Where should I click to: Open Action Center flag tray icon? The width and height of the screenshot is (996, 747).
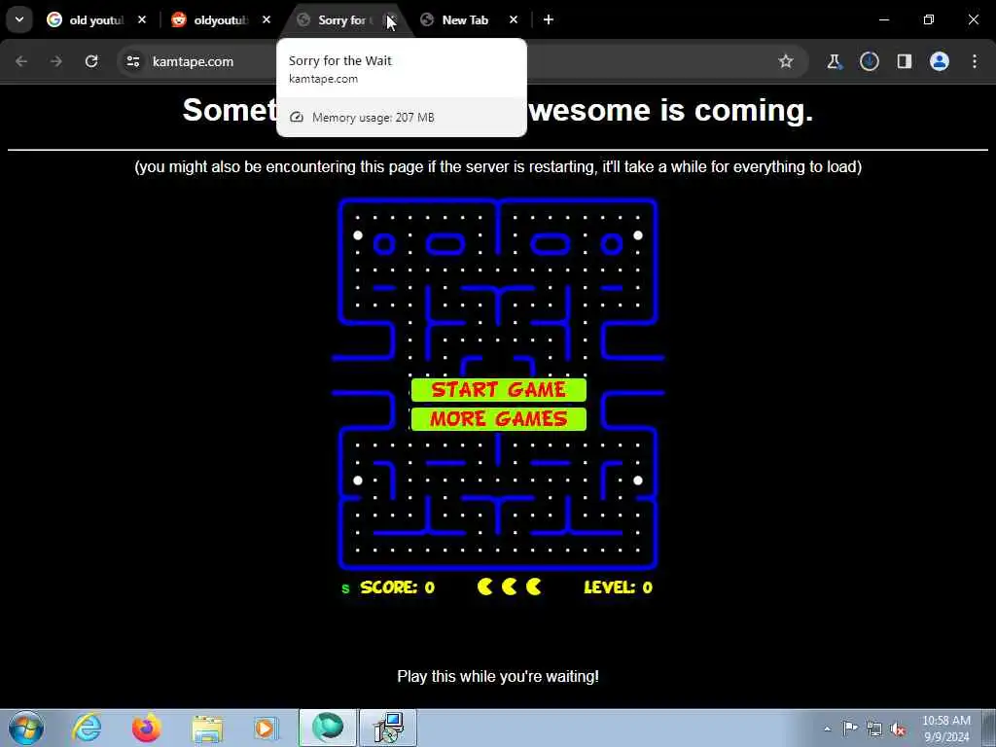coord(850,729)
